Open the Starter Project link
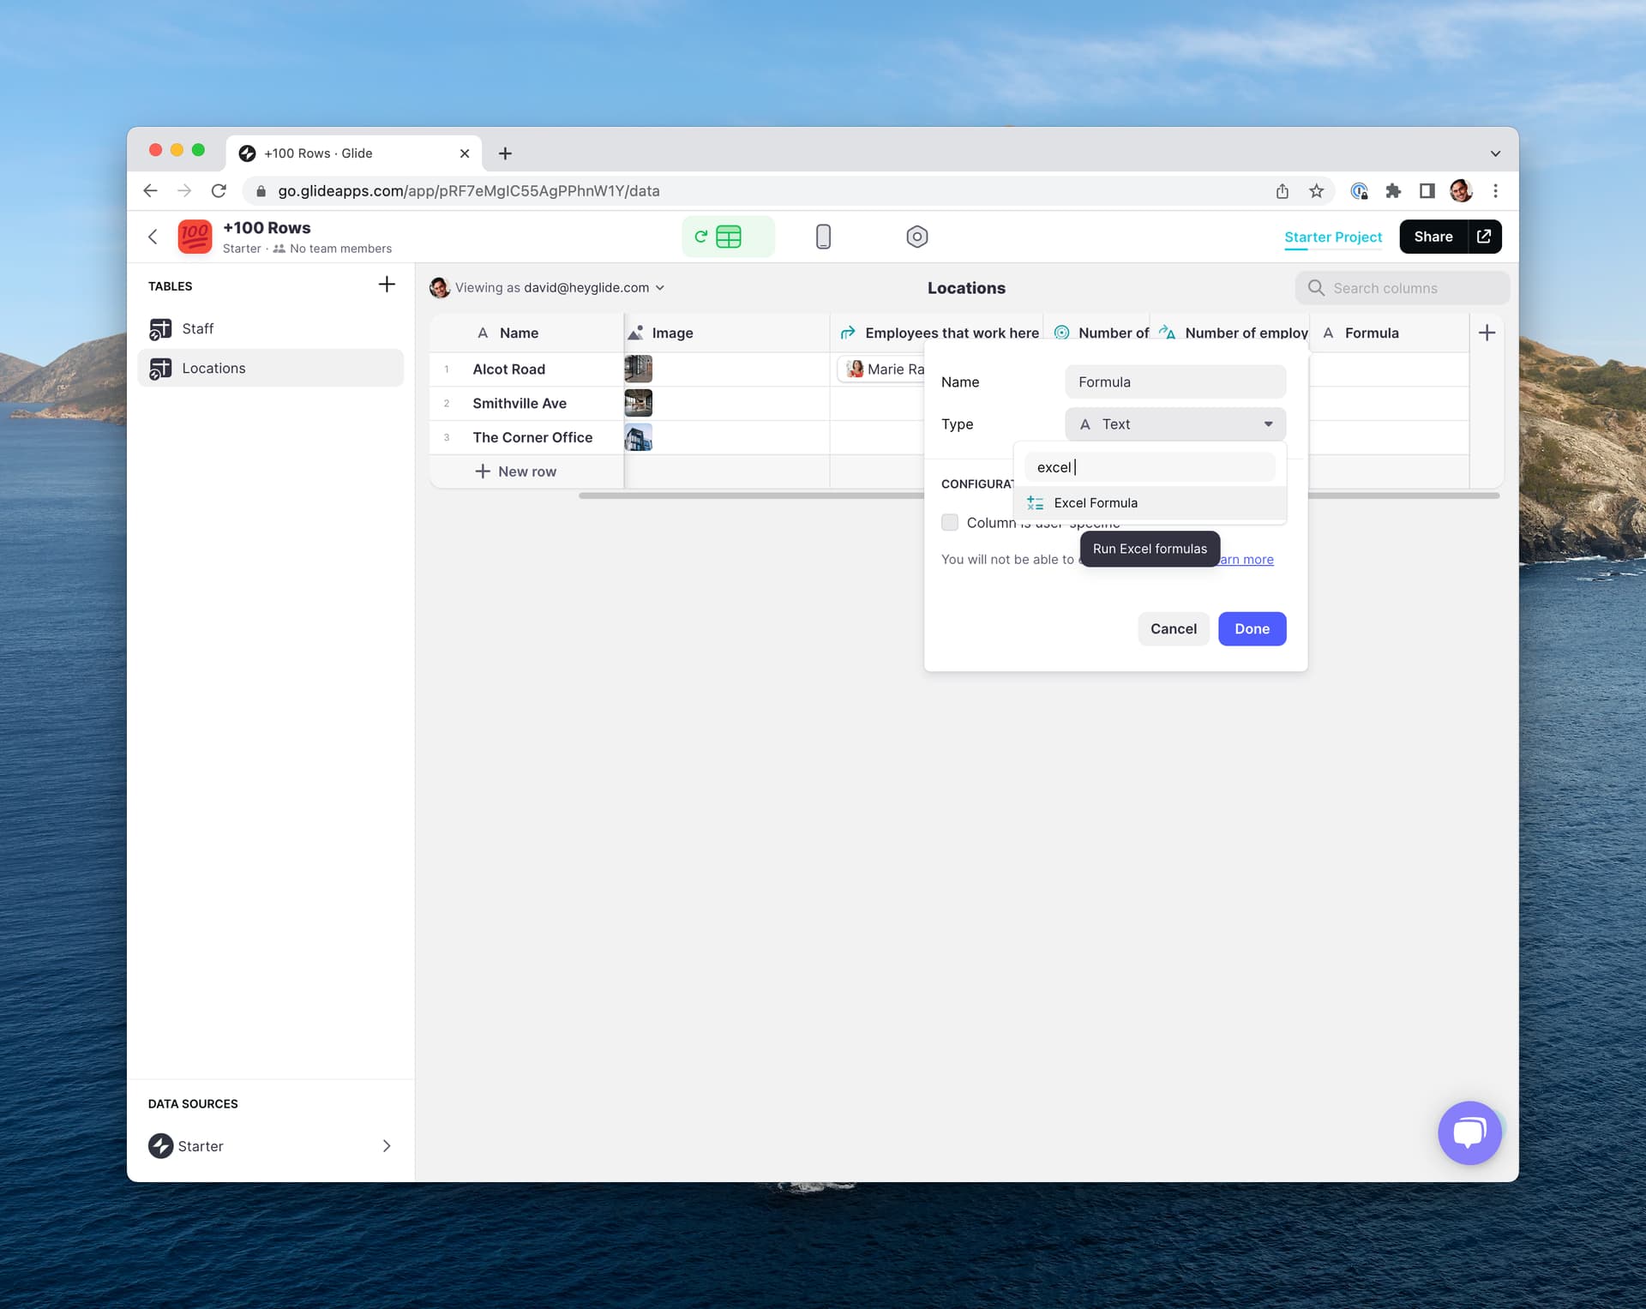 (x=1332, y=237)
